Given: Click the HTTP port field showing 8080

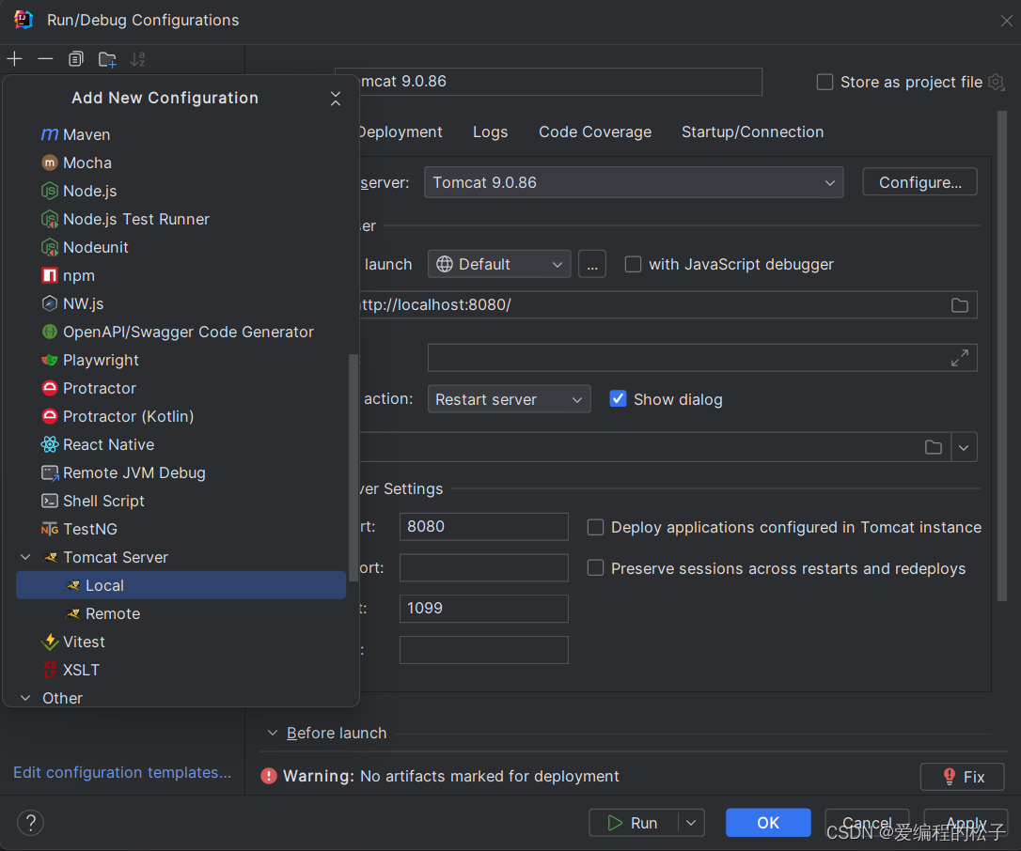Looking at the screenshot, I should tap(484, 526).
